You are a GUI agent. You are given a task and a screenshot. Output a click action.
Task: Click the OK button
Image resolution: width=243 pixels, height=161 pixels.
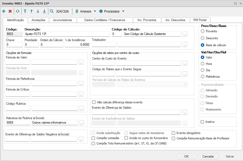click(186, 156)
